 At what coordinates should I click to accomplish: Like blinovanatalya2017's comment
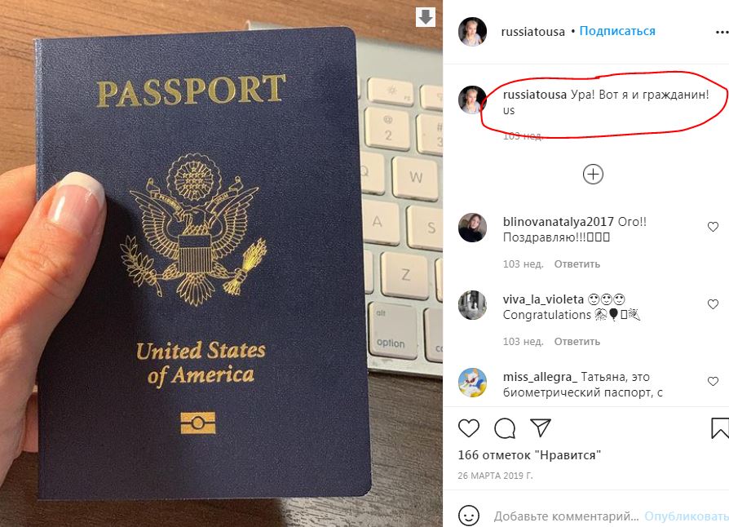point(713,227)
